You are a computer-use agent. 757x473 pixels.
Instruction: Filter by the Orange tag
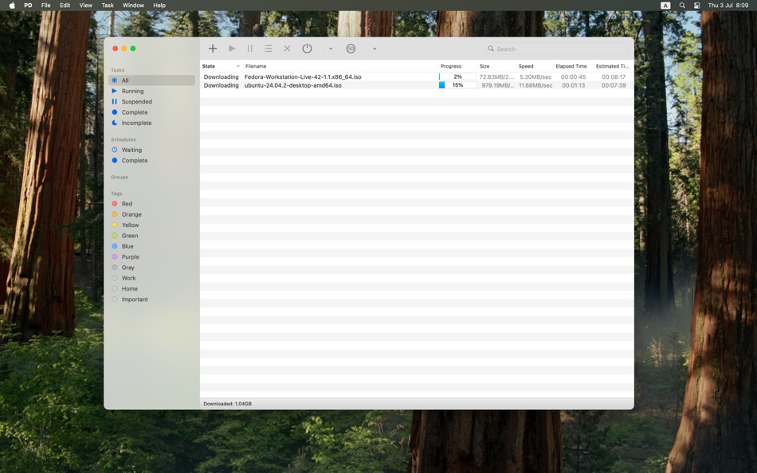pos(152,214)
